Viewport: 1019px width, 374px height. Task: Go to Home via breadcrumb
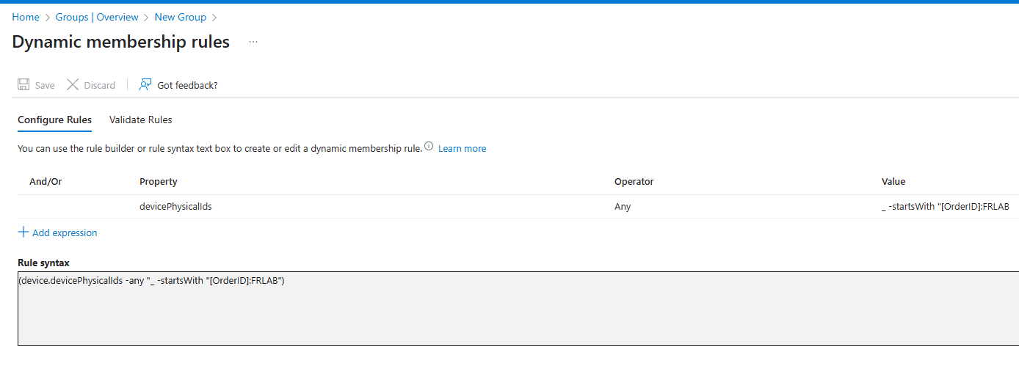[26, 17]
